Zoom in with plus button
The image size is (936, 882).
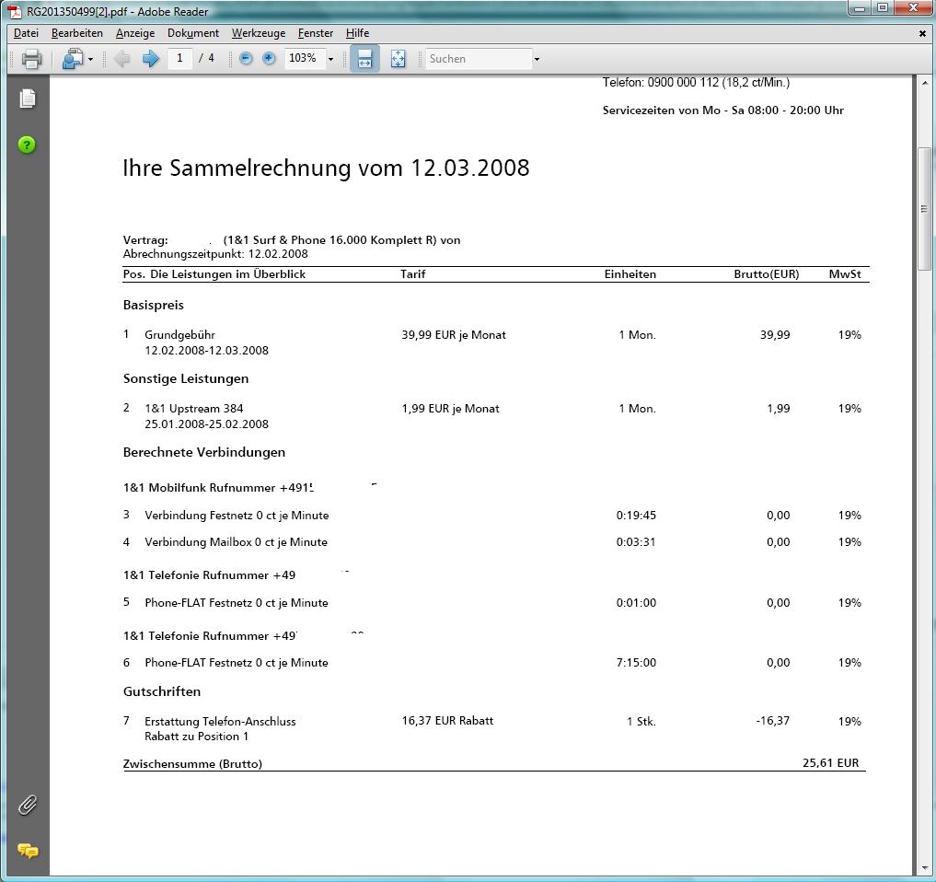click(x=270, y=58)
